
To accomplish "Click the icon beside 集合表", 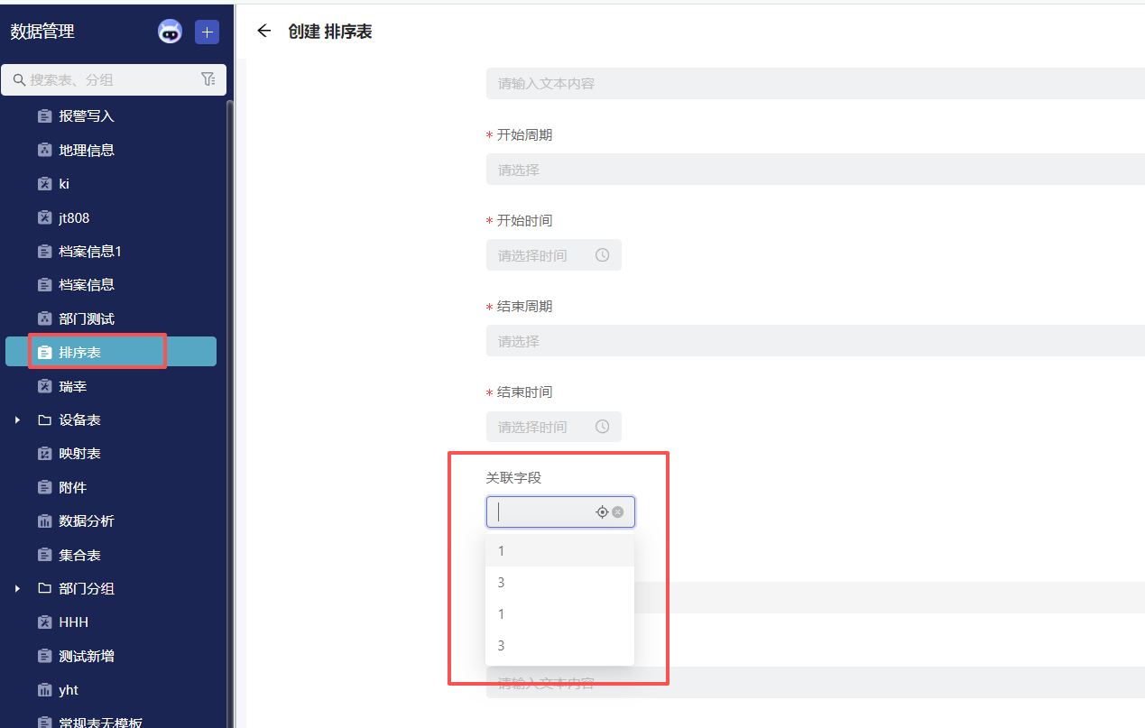I will click(x=44, y=555).
